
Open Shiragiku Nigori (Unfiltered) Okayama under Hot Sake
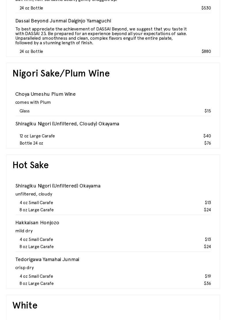58,186
